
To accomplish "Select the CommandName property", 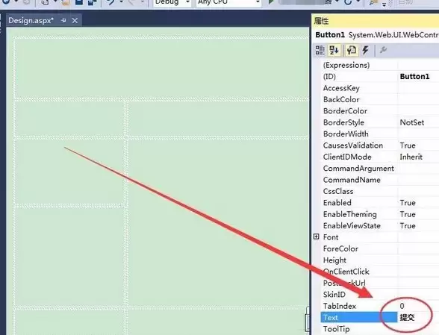I will point(352,180).
